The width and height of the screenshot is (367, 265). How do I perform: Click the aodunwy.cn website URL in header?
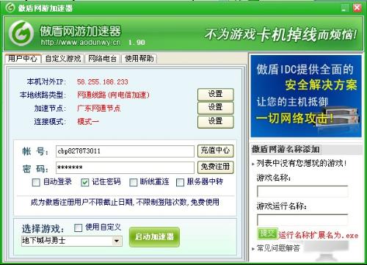[81, 43]
